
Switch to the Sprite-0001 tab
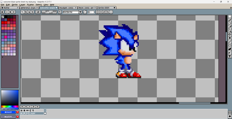(107, 8)
